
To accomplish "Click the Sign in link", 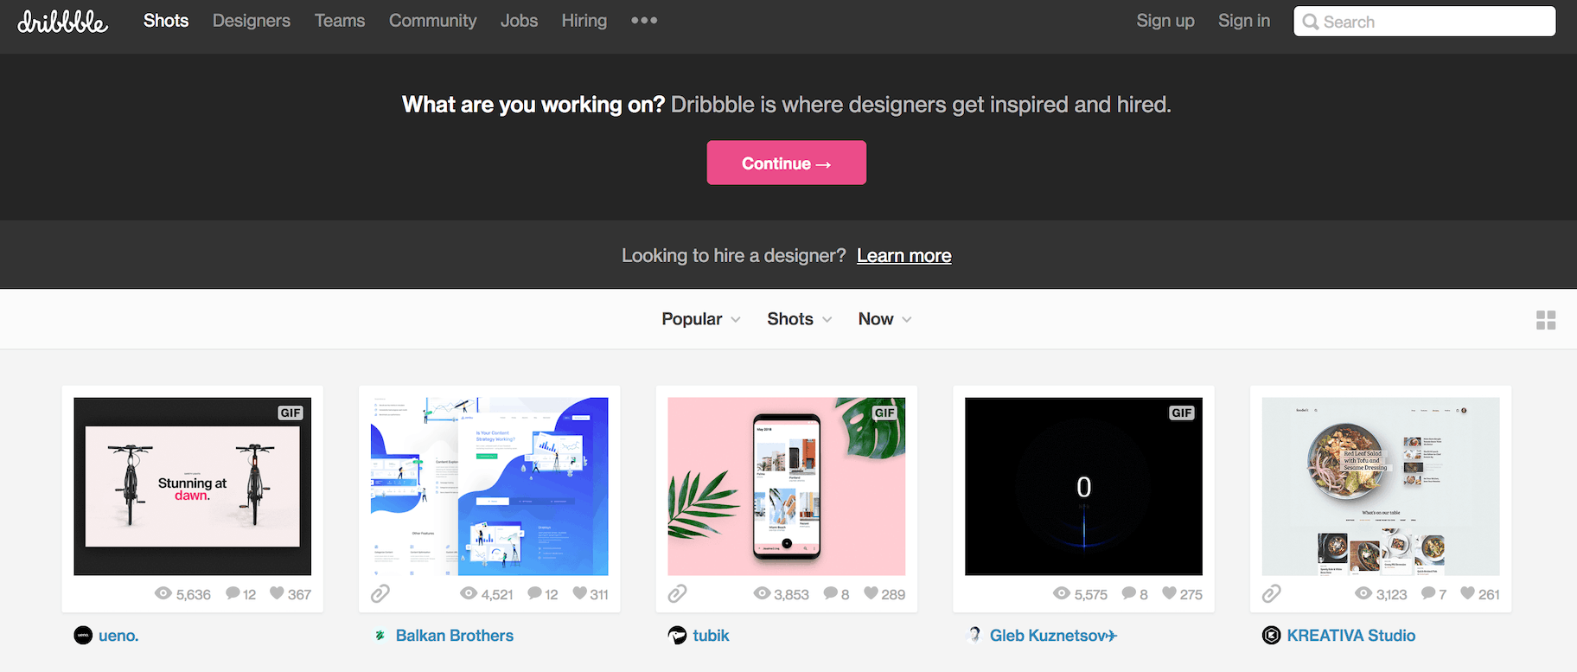I will 1244,21.
